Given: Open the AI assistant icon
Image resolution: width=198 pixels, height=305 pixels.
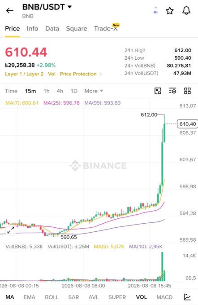Looking at the screenshot, I should pos(155,10).
